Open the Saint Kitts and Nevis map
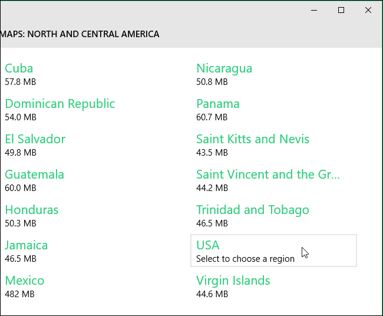 [253, 139]
